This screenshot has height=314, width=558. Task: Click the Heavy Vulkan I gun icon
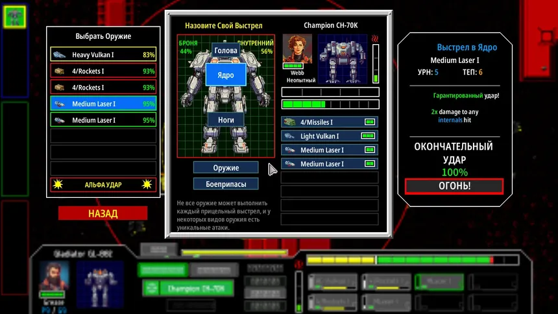[x=59, y=55]
